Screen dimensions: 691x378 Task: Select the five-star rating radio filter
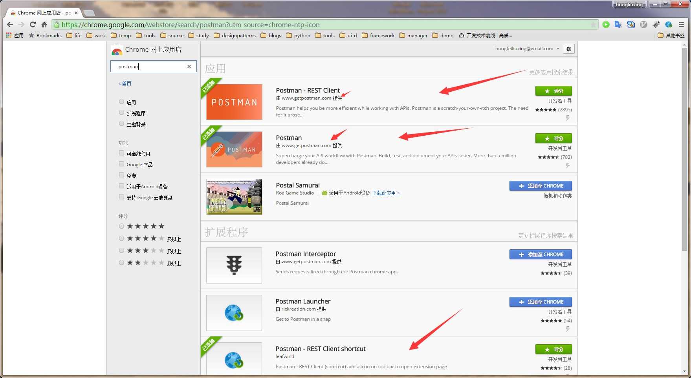pyautogui.click(x=121, y=226)
